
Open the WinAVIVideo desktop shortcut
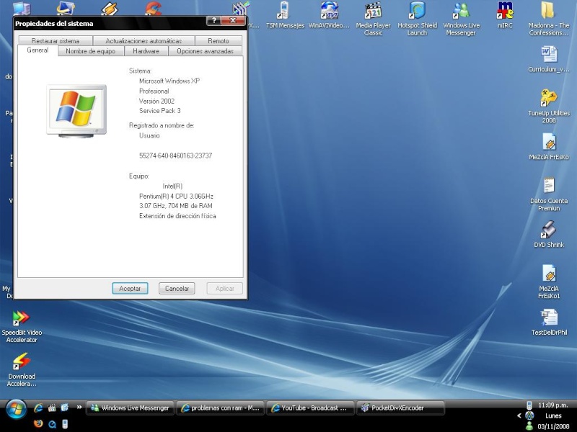pyautogui.click(x=329, y=15)
